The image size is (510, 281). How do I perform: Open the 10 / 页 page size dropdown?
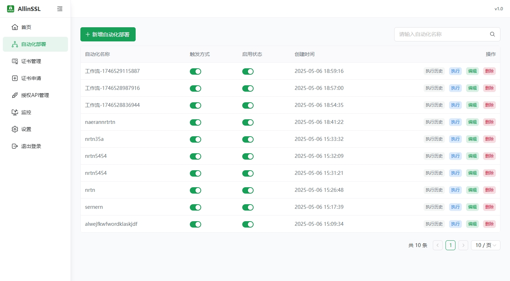485,245
